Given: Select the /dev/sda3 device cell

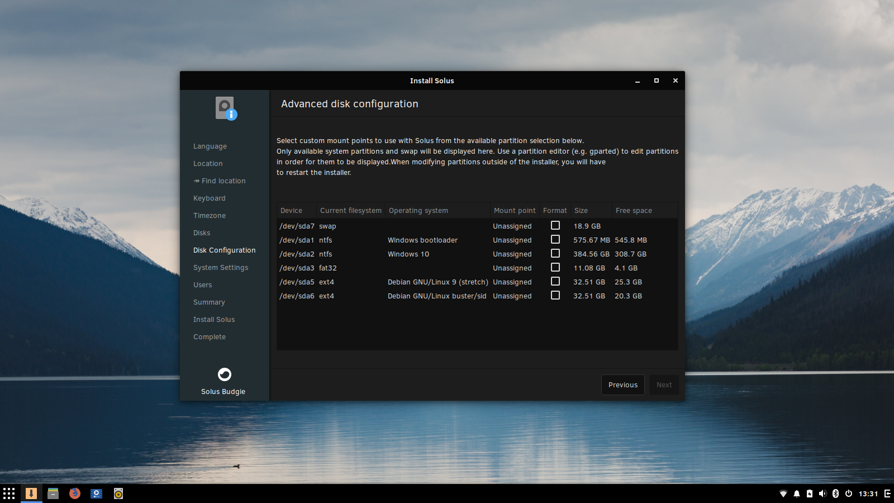Looking at the screenshot, I should pyautogui.click(x=297, y=268).
